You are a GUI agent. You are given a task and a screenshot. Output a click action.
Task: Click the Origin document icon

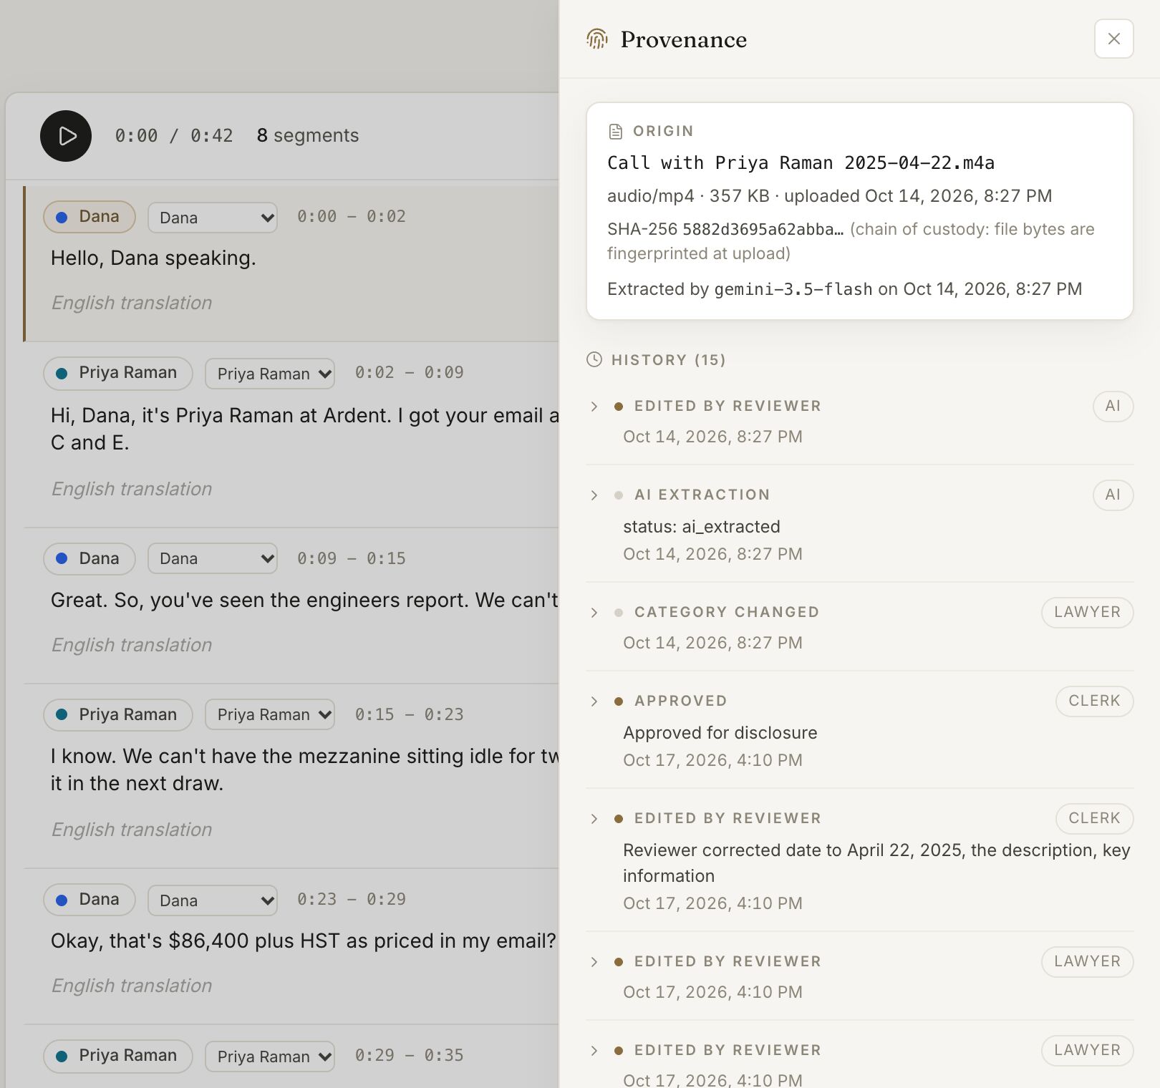(x=615, y=131)
